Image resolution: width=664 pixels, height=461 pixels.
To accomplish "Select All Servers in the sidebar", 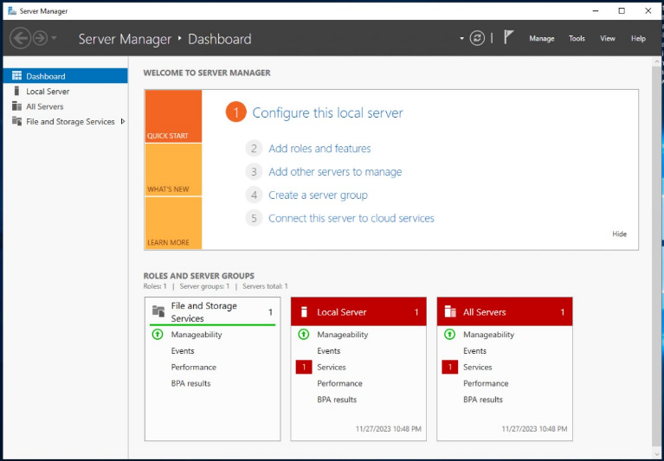I will tap(65, 106).
